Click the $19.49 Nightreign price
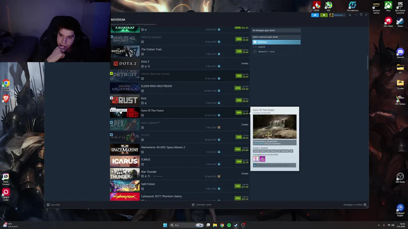 click(245, 89)
